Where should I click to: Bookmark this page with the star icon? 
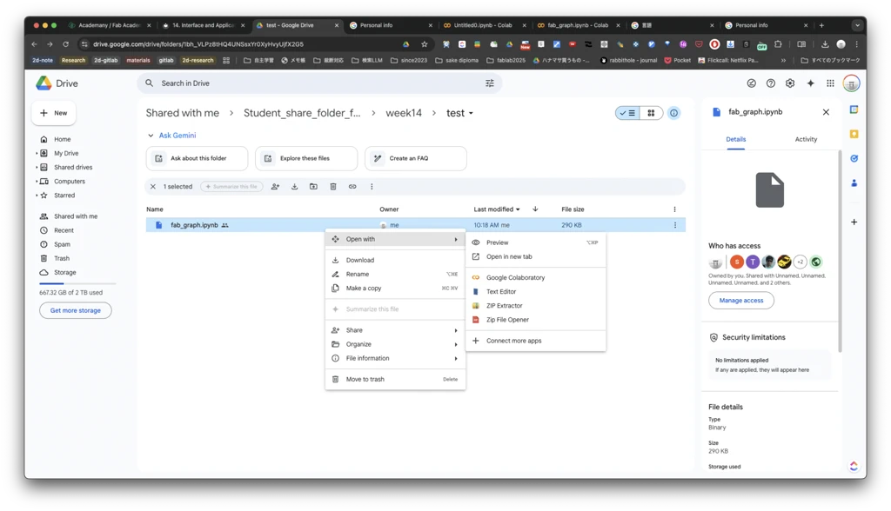click(x=424, y=43)
